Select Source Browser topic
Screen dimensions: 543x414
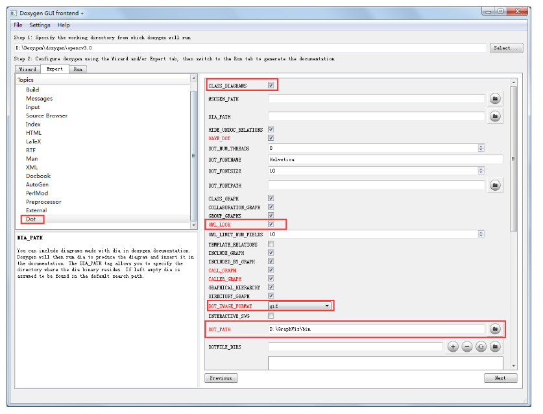pos(47,116)
